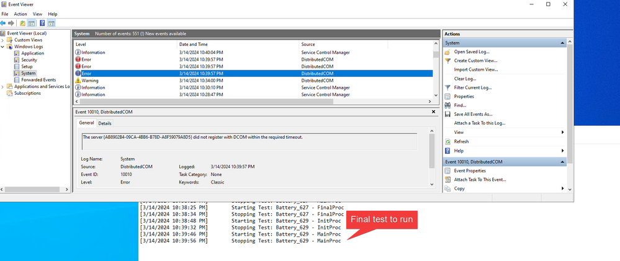The height and width of the screenshot is (261, 620).
Task: Click the Back arrow in toolbar
Action: (4, 24)
